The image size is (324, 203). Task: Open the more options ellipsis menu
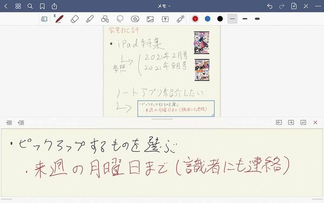point(318,6)
